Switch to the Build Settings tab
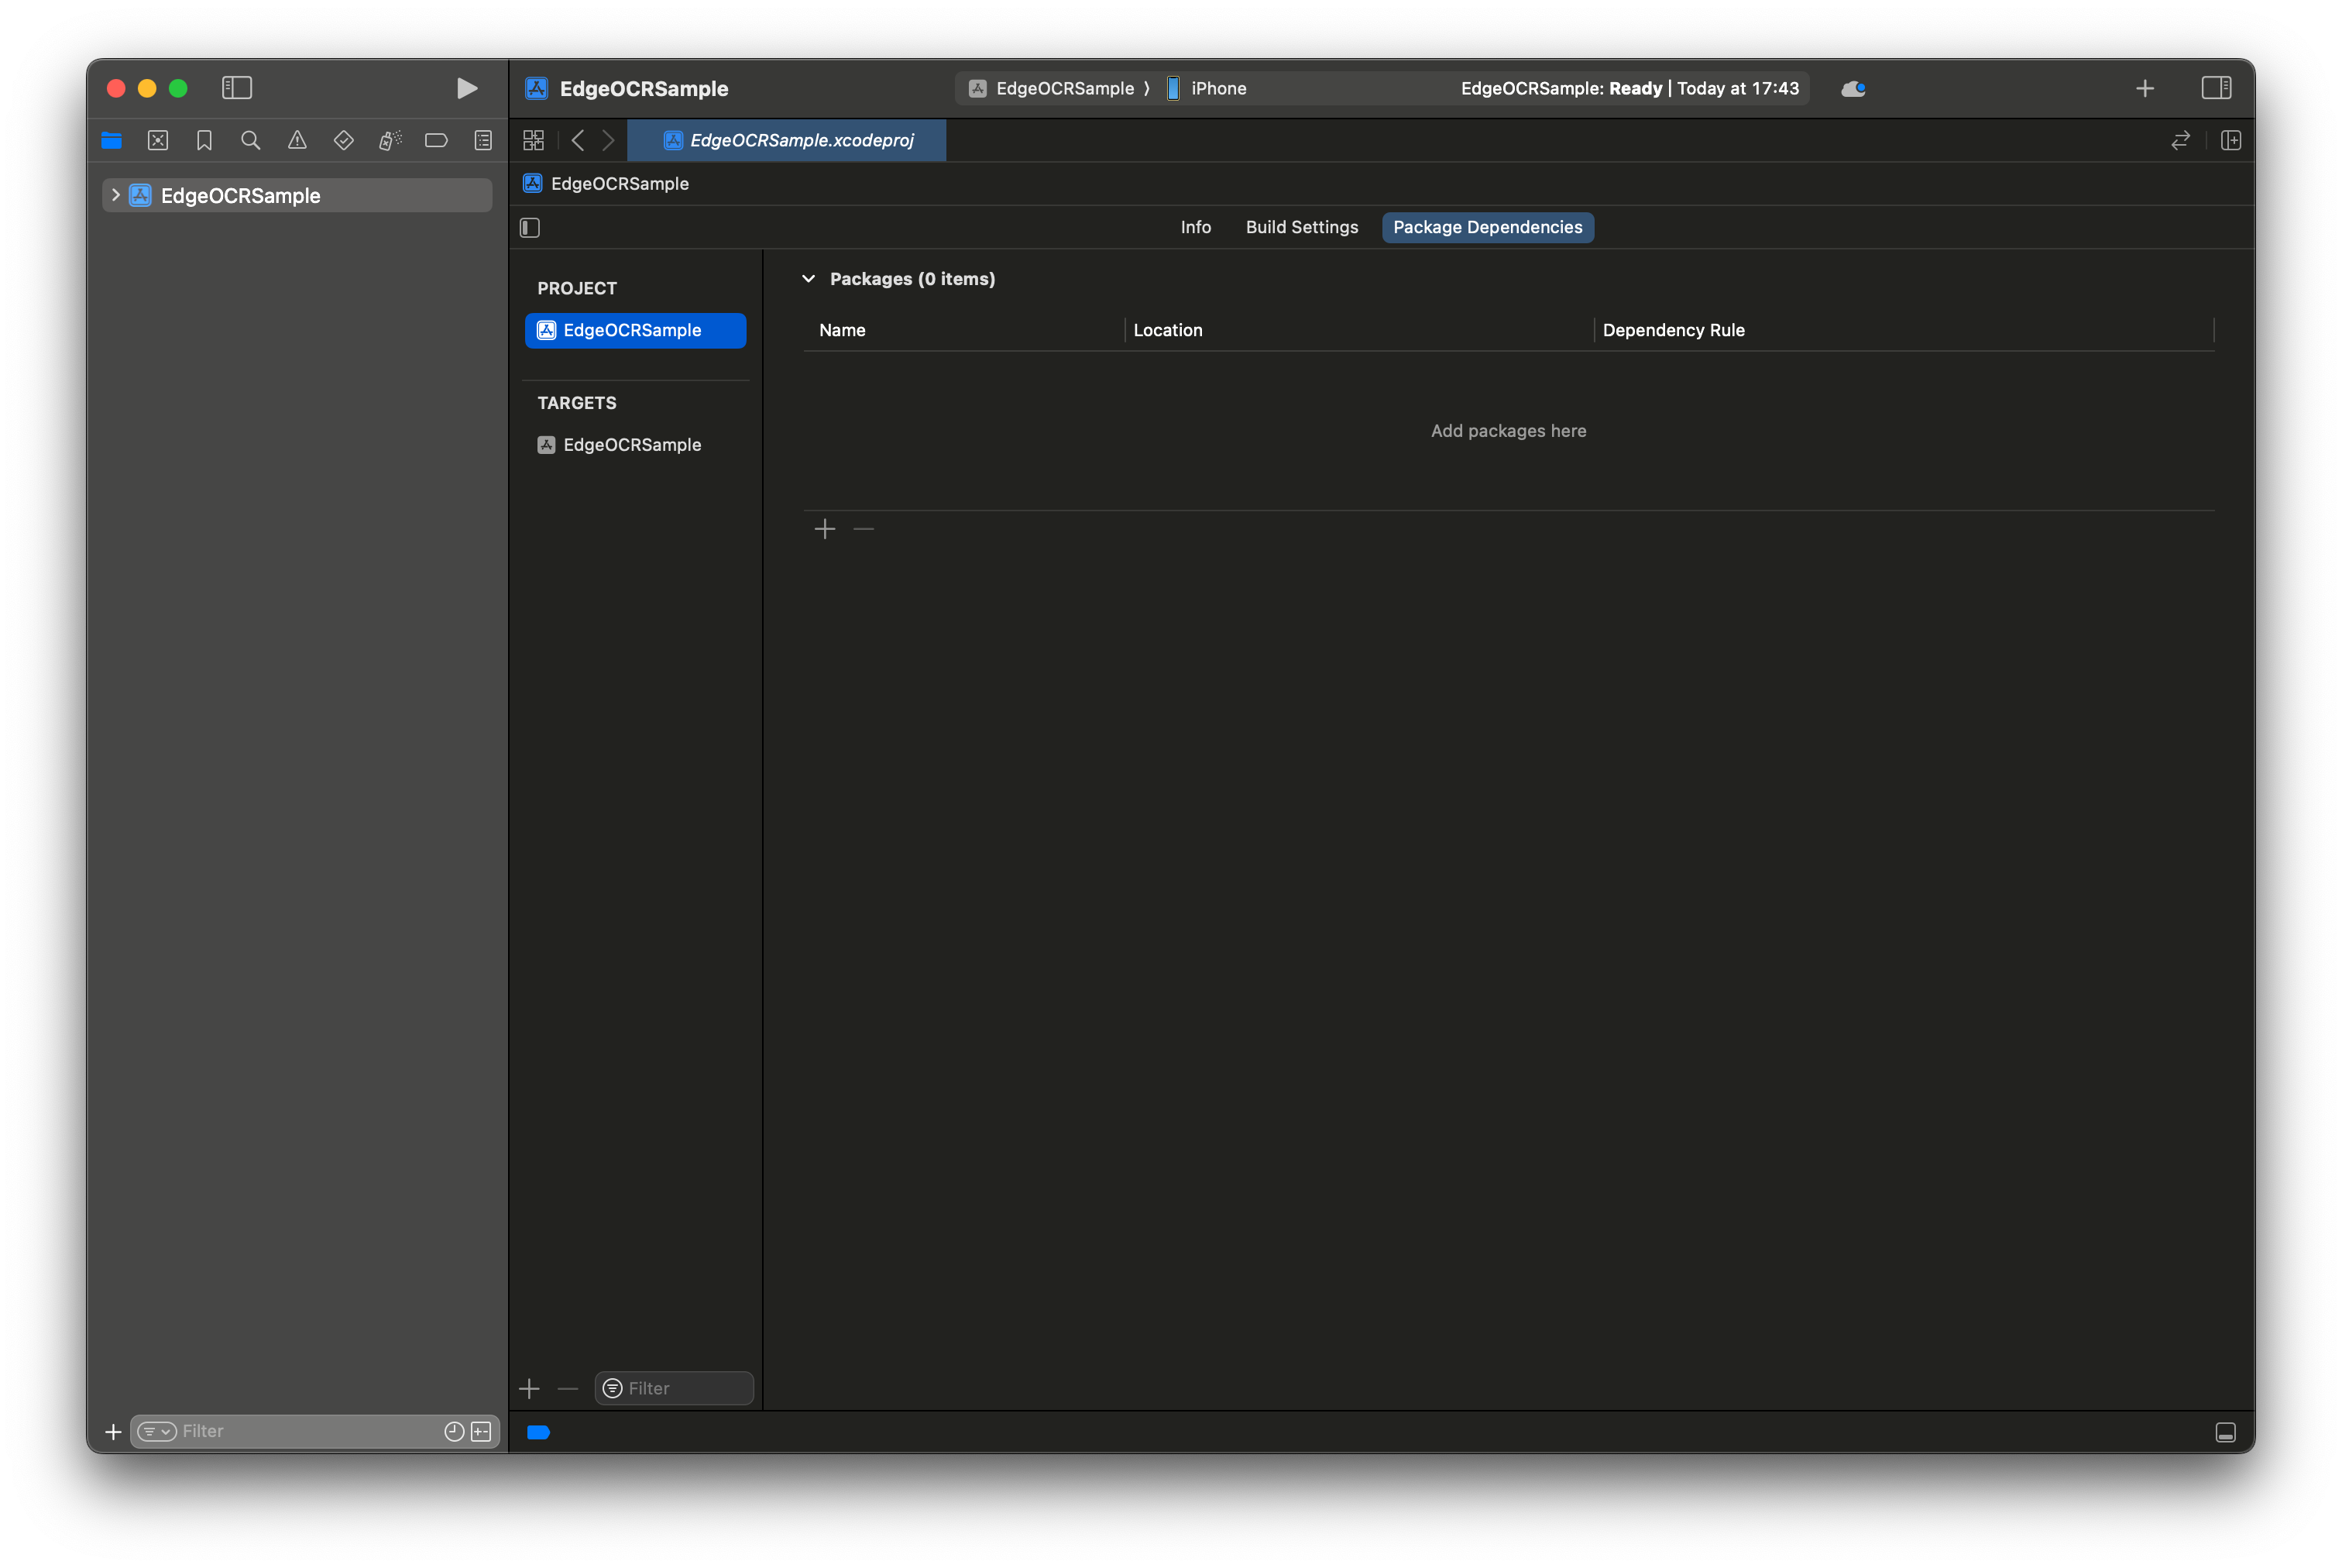 (1301, 227)
